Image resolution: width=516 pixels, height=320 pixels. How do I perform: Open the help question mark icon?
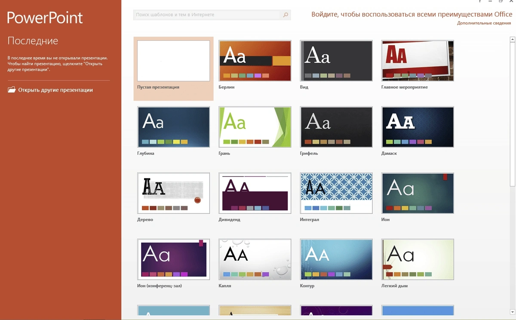[x=479, y=2]
